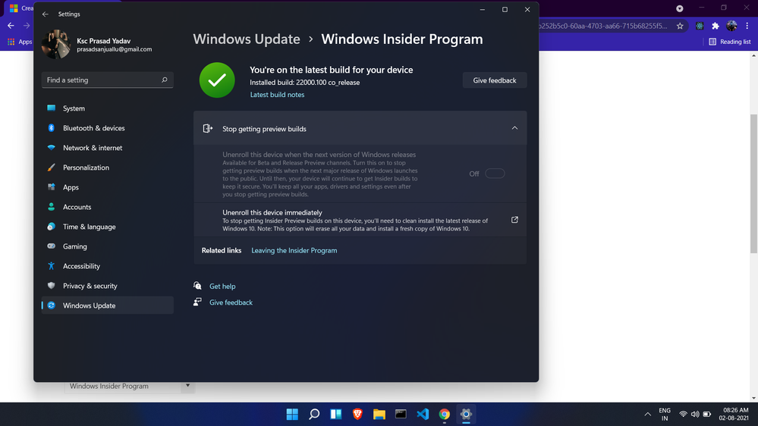The height and width of the screenshot is (426, 758).
Task: Open Chrome extensions puzzle icon
Action: (716, 26)
